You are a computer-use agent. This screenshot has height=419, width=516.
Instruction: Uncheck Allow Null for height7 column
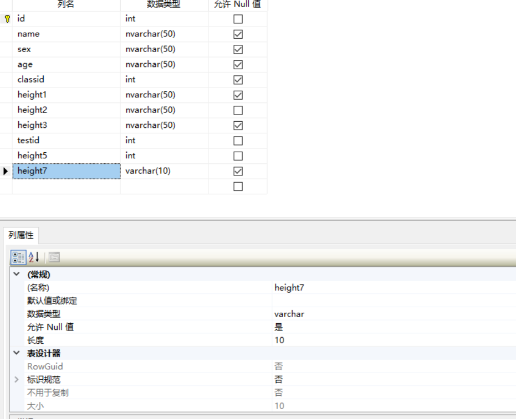point(238,171)
